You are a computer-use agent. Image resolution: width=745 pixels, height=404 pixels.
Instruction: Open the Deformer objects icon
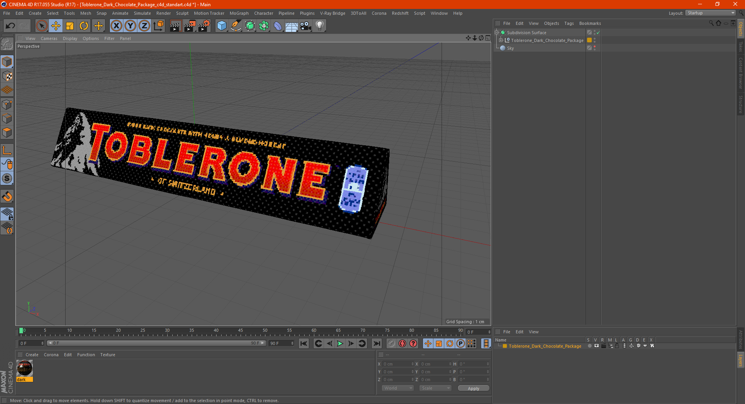[278, 26]
